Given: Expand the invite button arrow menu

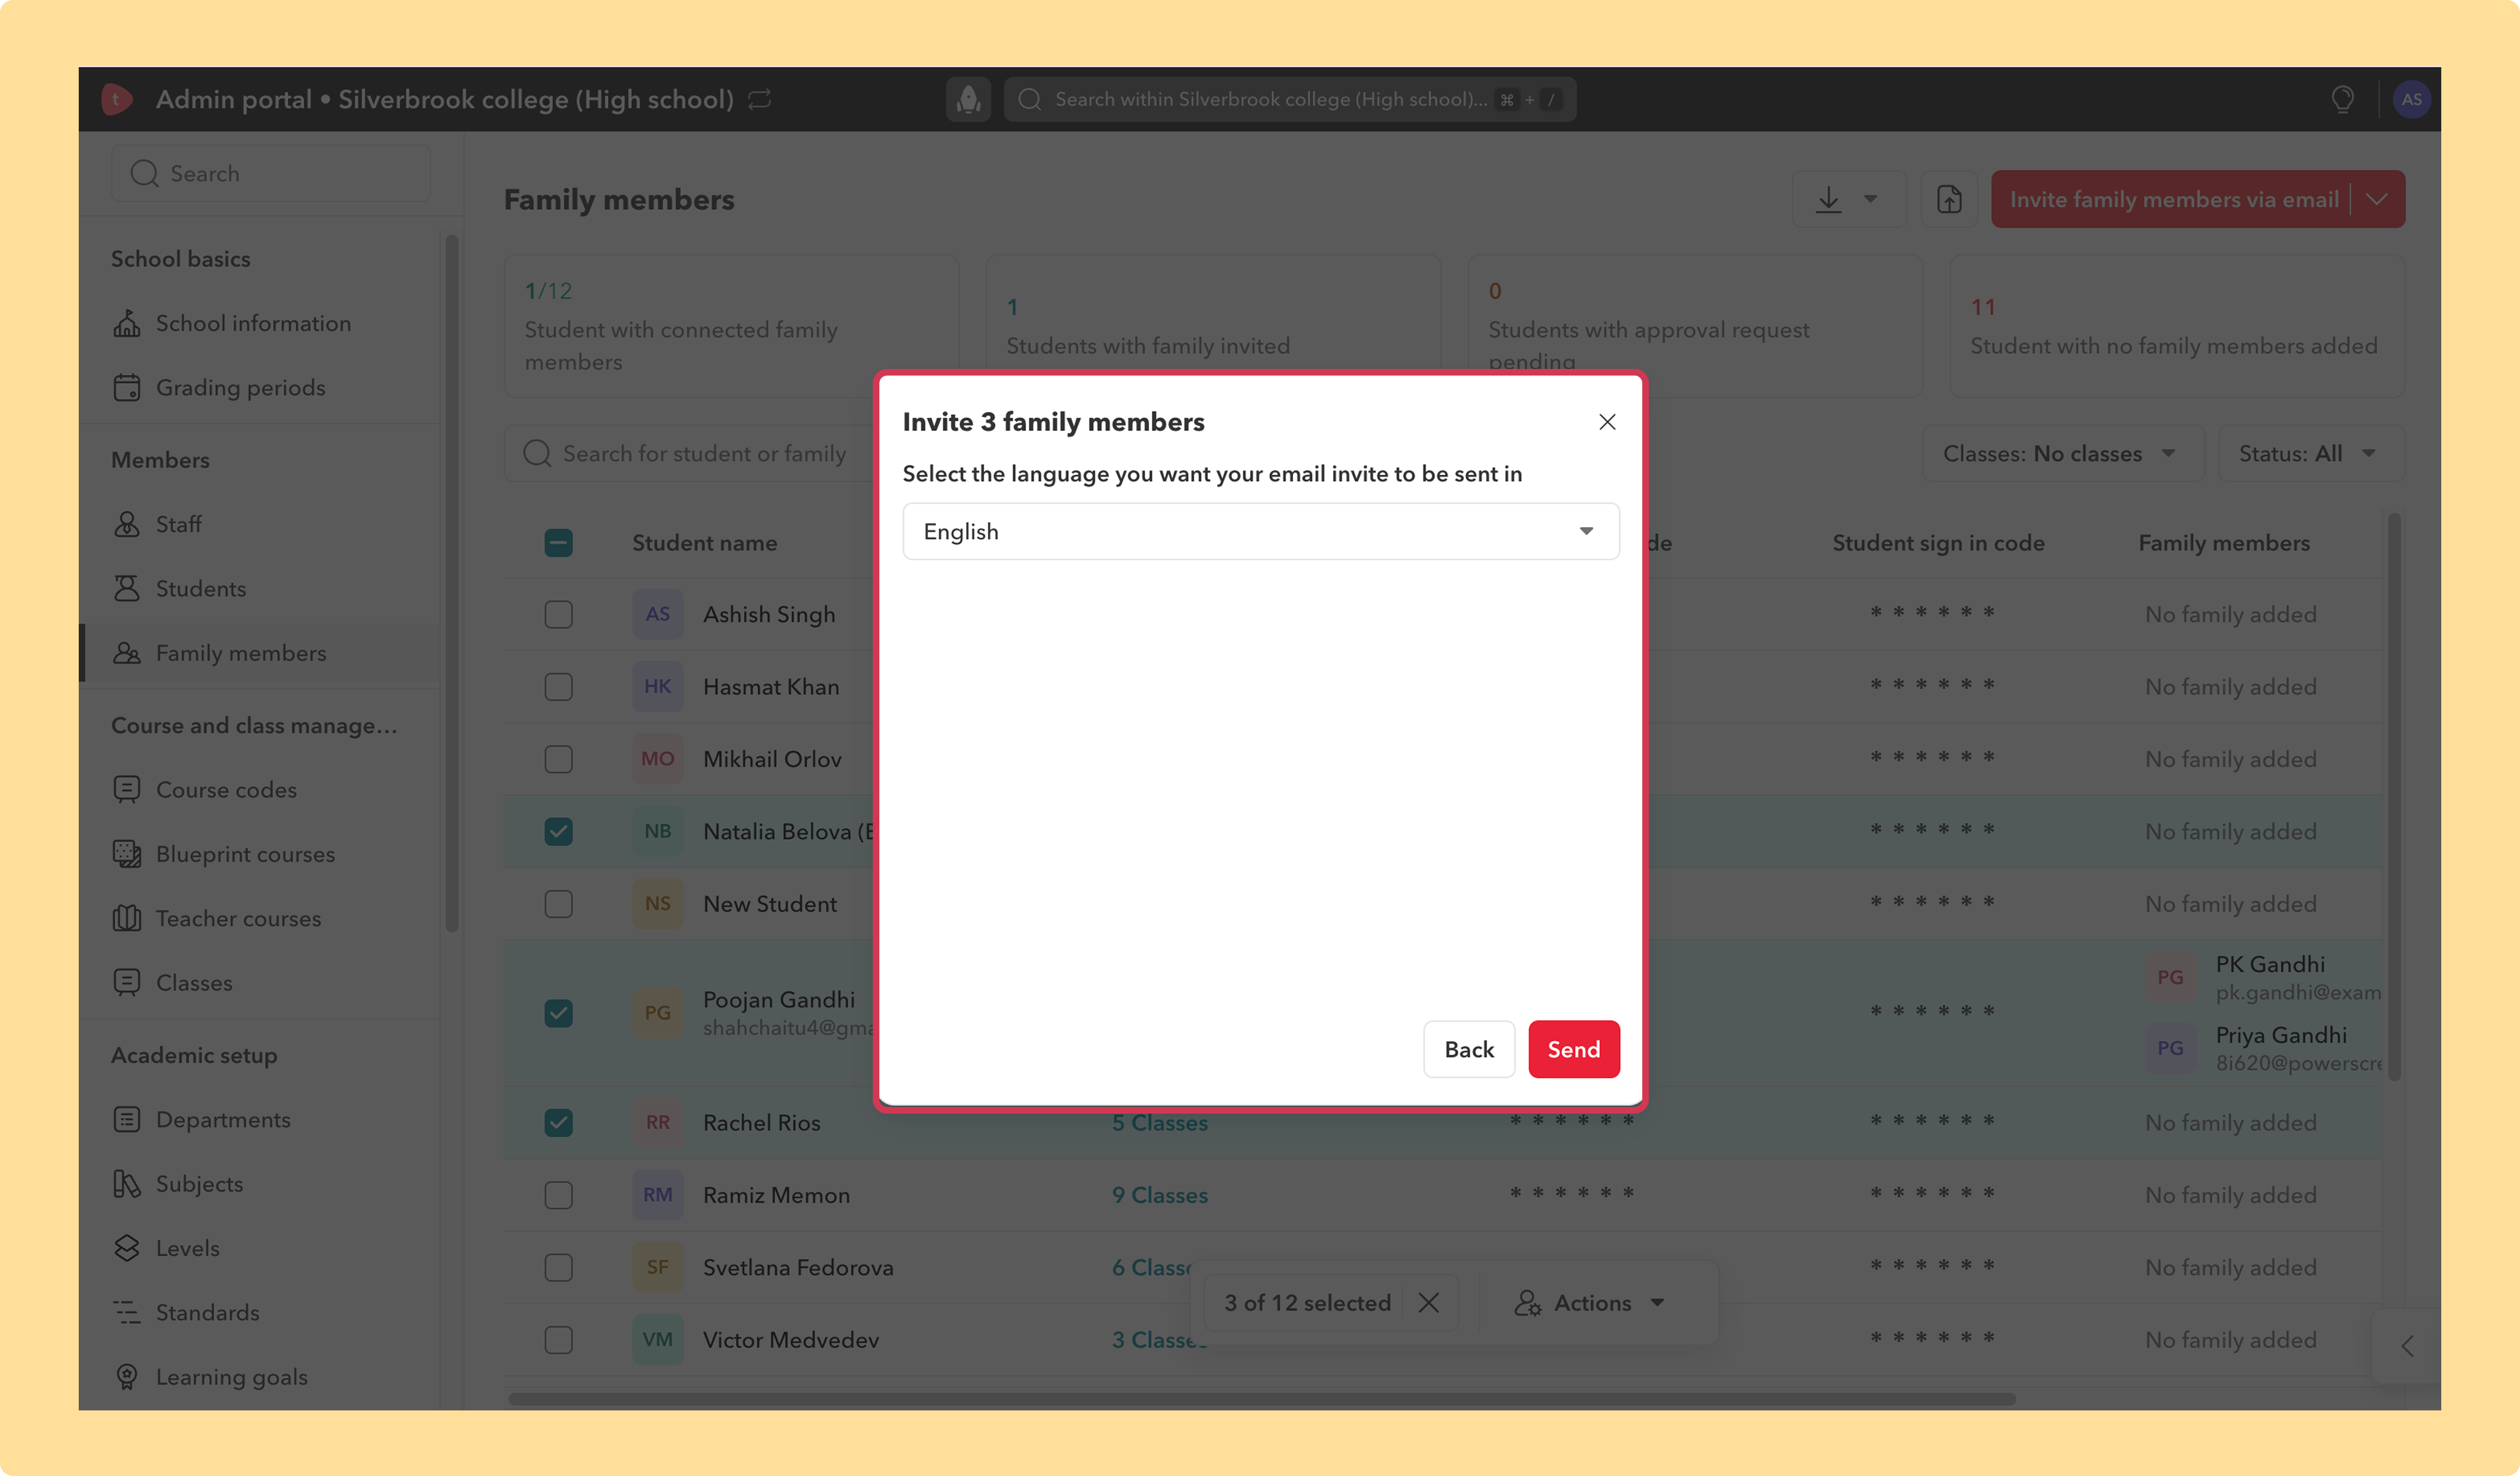Looking at the screenshot, I should coord(2377,199).
